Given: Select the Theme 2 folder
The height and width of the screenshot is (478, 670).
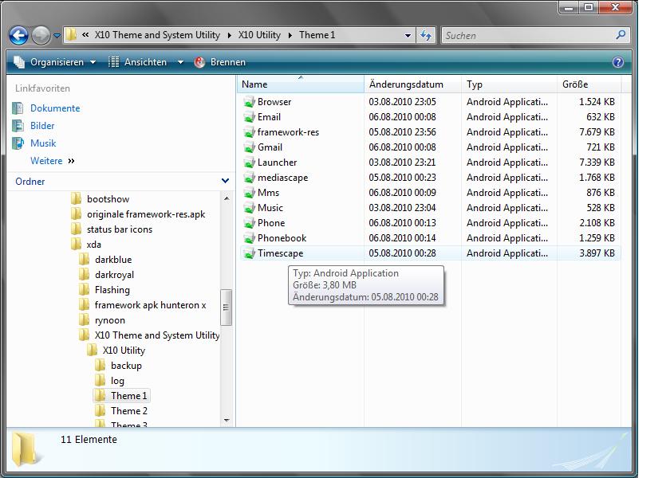Looking at the screenshot, I should coord(128,411).
